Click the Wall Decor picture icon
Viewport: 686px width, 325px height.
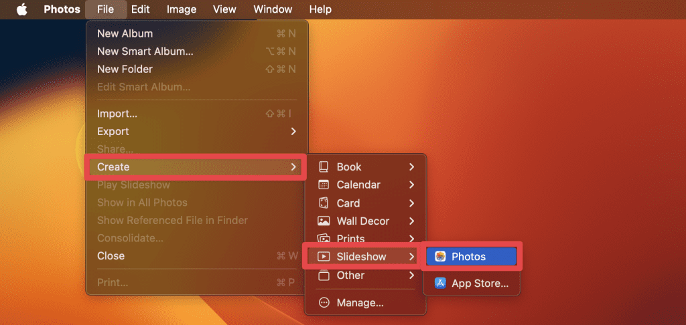[x=324, y=221]
